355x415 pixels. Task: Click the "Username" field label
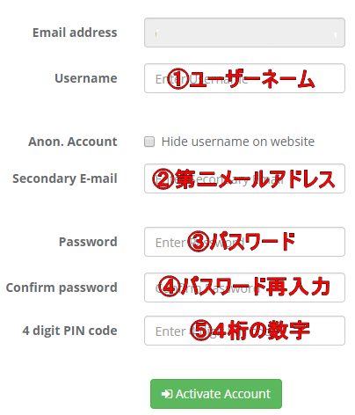pyautogui.click(x=86, y=78)
